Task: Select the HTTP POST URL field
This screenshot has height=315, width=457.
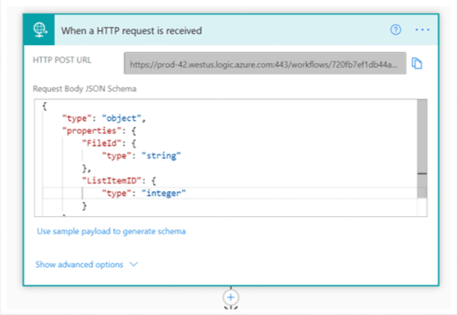Action: (264, 63)
